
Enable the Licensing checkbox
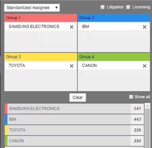pos(128,7)
